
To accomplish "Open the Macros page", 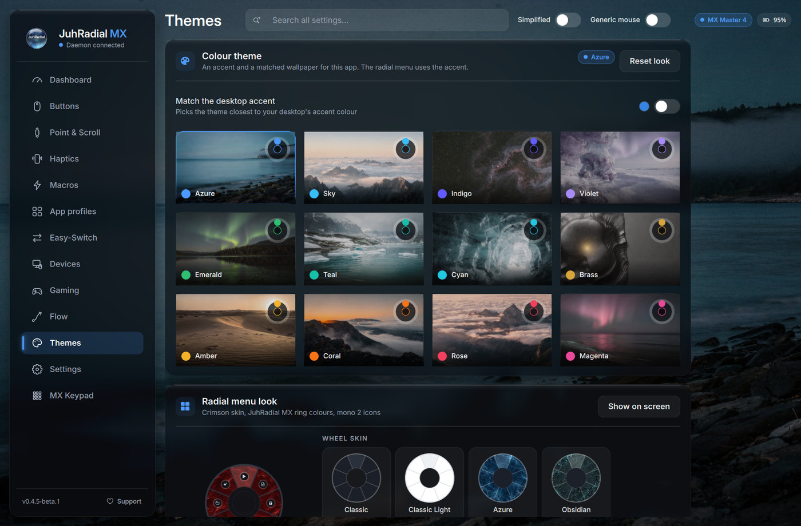I will pos(82,185).
